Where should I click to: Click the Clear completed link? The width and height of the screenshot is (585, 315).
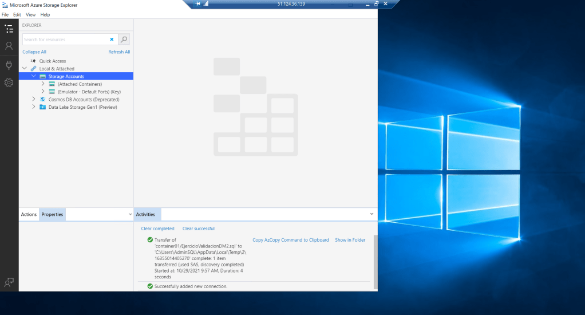click(157, 229)
